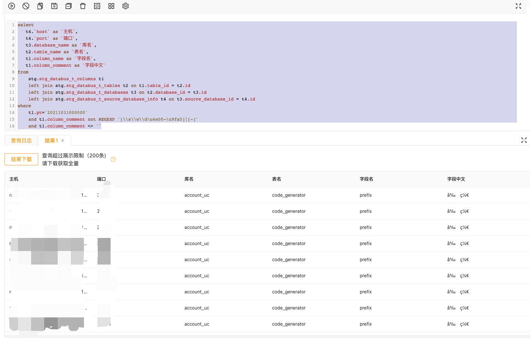Click the 'where' keyword on line 13
Screen dimensions: 530x338
(x=24, y=106)
